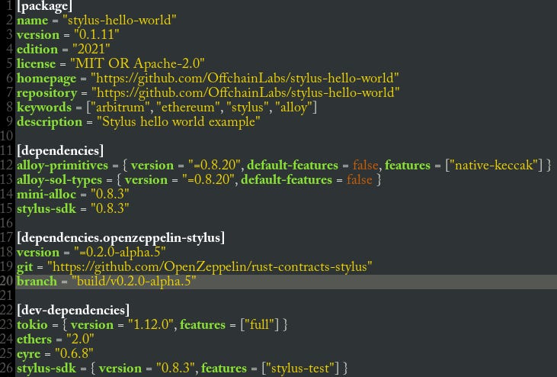Click line number 16 in the gutter
557x377 pixels.
coord(7,224)
